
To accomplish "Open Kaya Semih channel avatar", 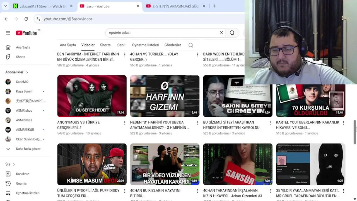I will [x=8, y=91].
